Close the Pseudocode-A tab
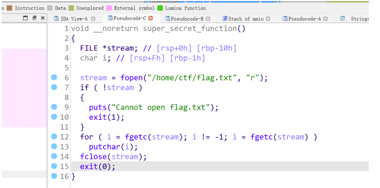The height and width of the screenshot is (188, 380). point(325,19)
